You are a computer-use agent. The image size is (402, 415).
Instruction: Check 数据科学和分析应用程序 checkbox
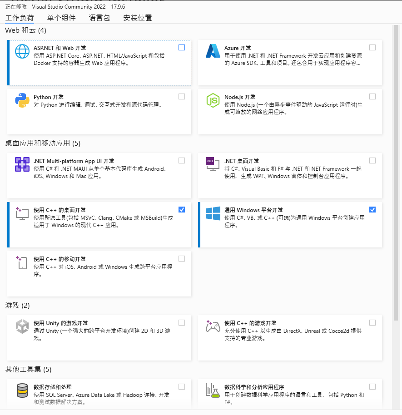click(x=372, y=387)
